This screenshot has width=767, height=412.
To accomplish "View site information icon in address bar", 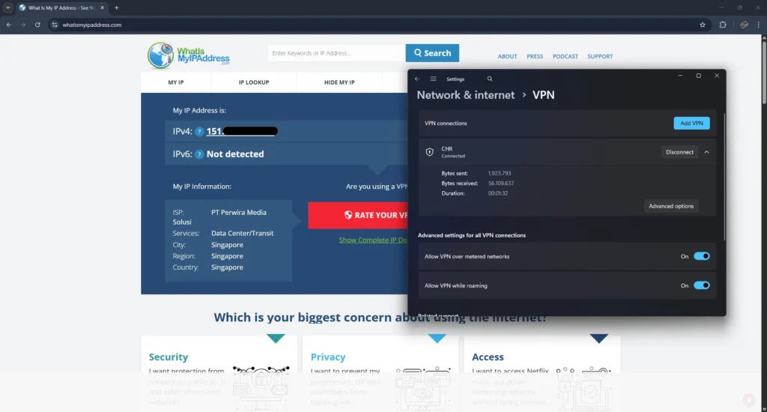I will tap(55, 25).
